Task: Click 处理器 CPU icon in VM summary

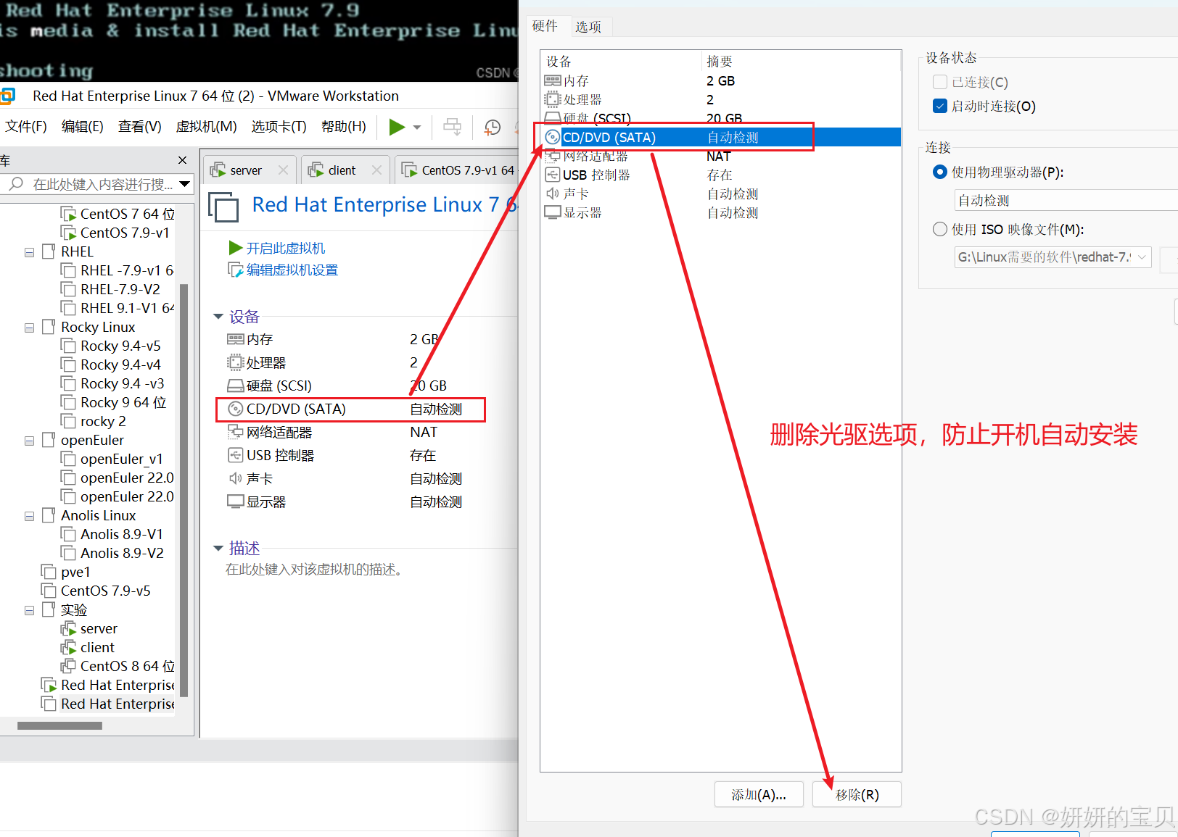Action: (235, 362)
